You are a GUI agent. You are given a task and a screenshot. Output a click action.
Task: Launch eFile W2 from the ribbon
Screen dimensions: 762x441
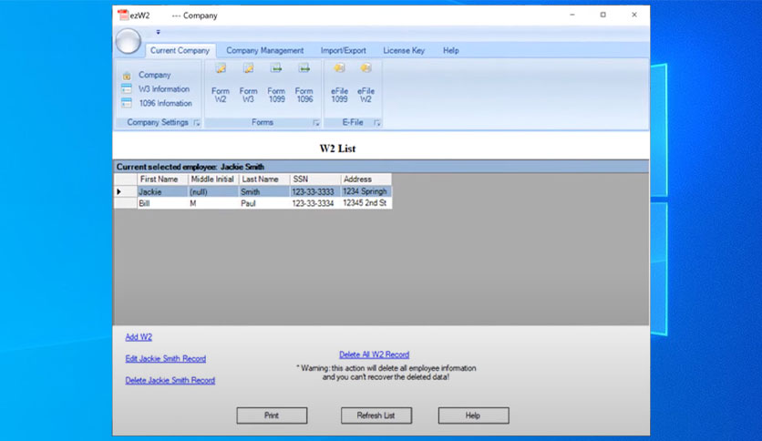[x=366, y=83]
